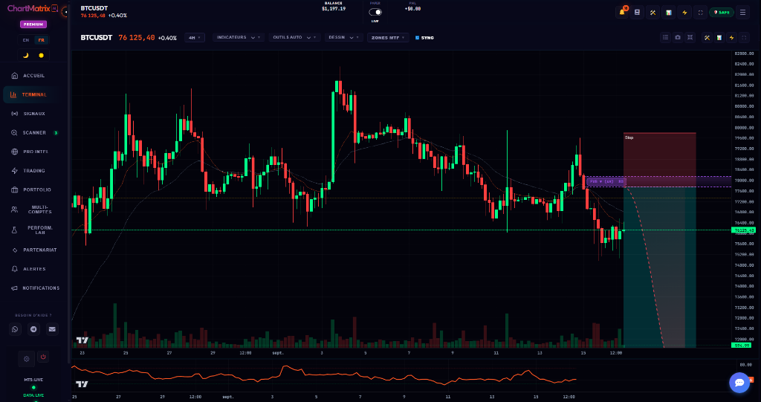Image resolution: width=761 pixels, height=402 pixels.
Task: Open the journal book icon in top bar
Action: click(637, 13)
